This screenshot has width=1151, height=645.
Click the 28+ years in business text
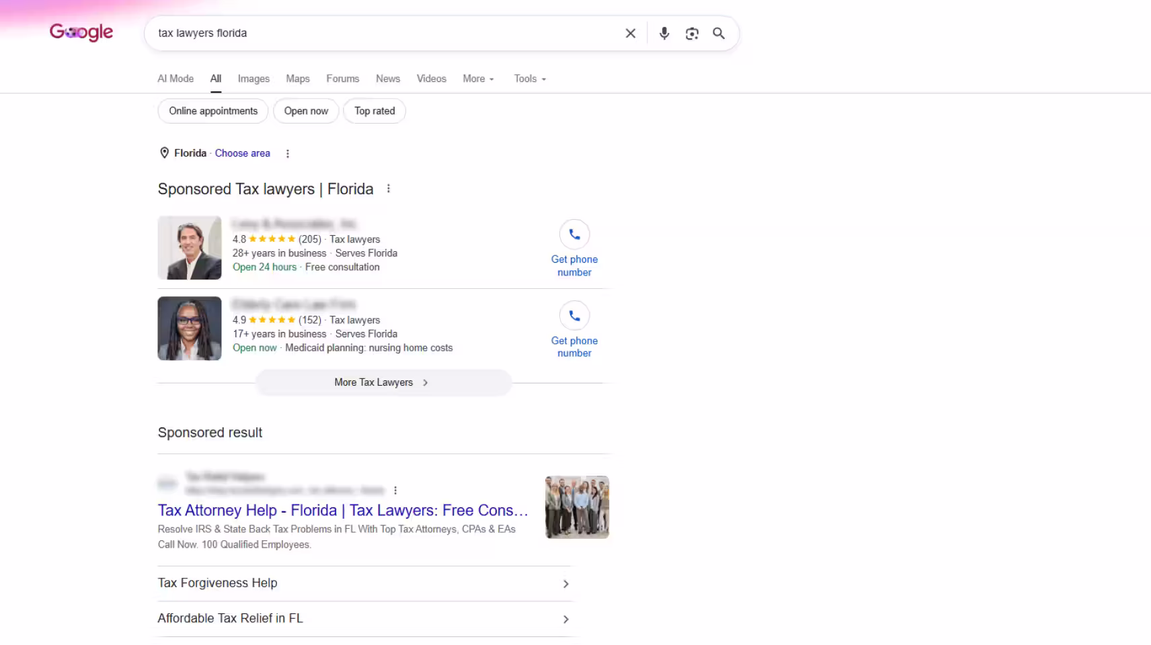click(x=280, y=253)
